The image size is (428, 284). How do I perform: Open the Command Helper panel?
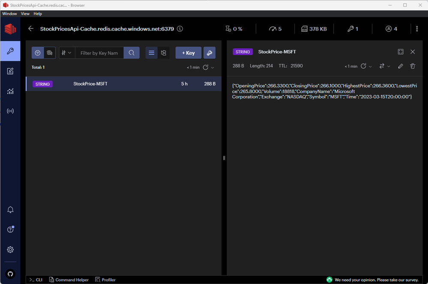[x=69, y=280]
